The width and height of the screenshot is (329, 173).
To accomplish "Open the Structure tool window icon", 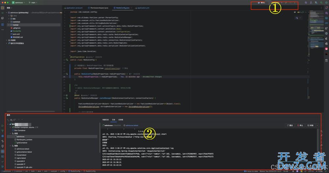I will pos(3,18).
